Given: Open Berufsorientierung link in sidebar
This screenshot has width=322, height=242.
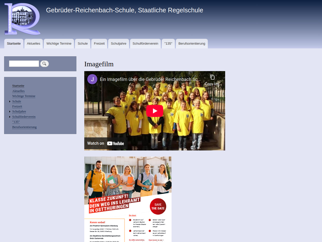Looking at the screenshot, I should coord(24,127).
